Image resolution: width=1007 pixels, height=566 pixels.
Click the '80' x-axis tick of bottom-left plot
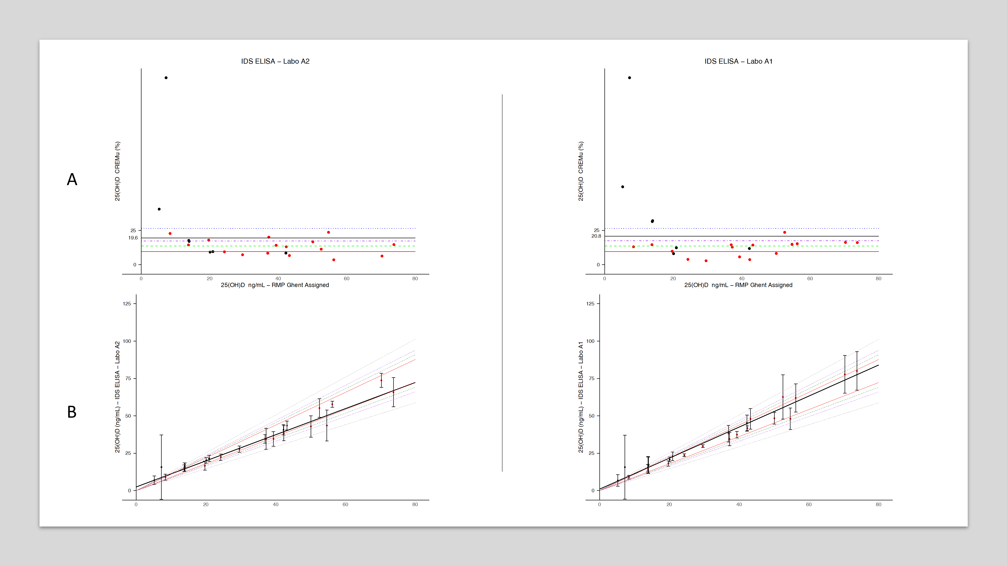coord(415,504)
